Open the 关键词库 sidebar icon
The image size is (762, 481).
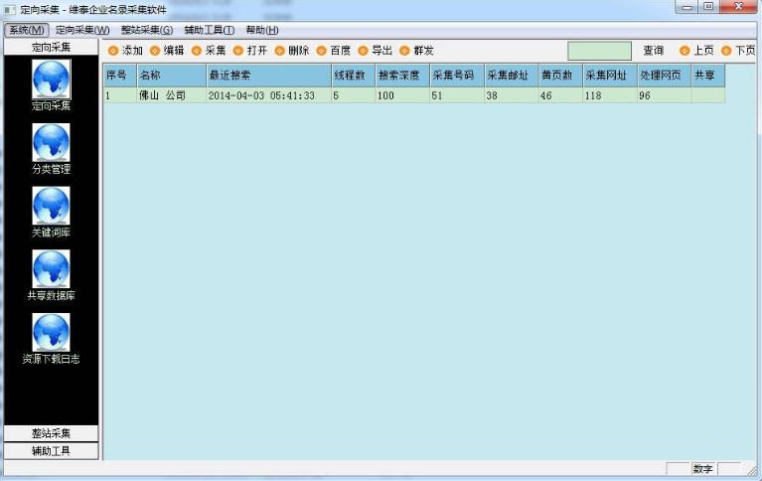[51, 207]
